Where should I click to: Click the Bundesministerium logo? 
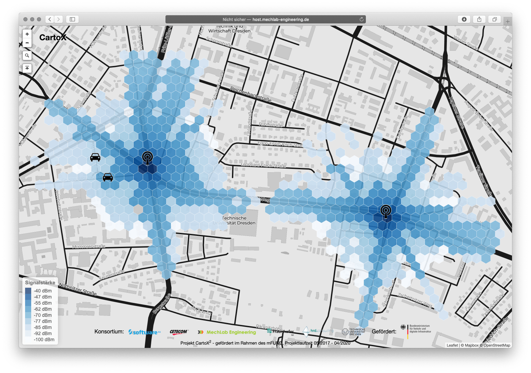[x=416, y=331]
